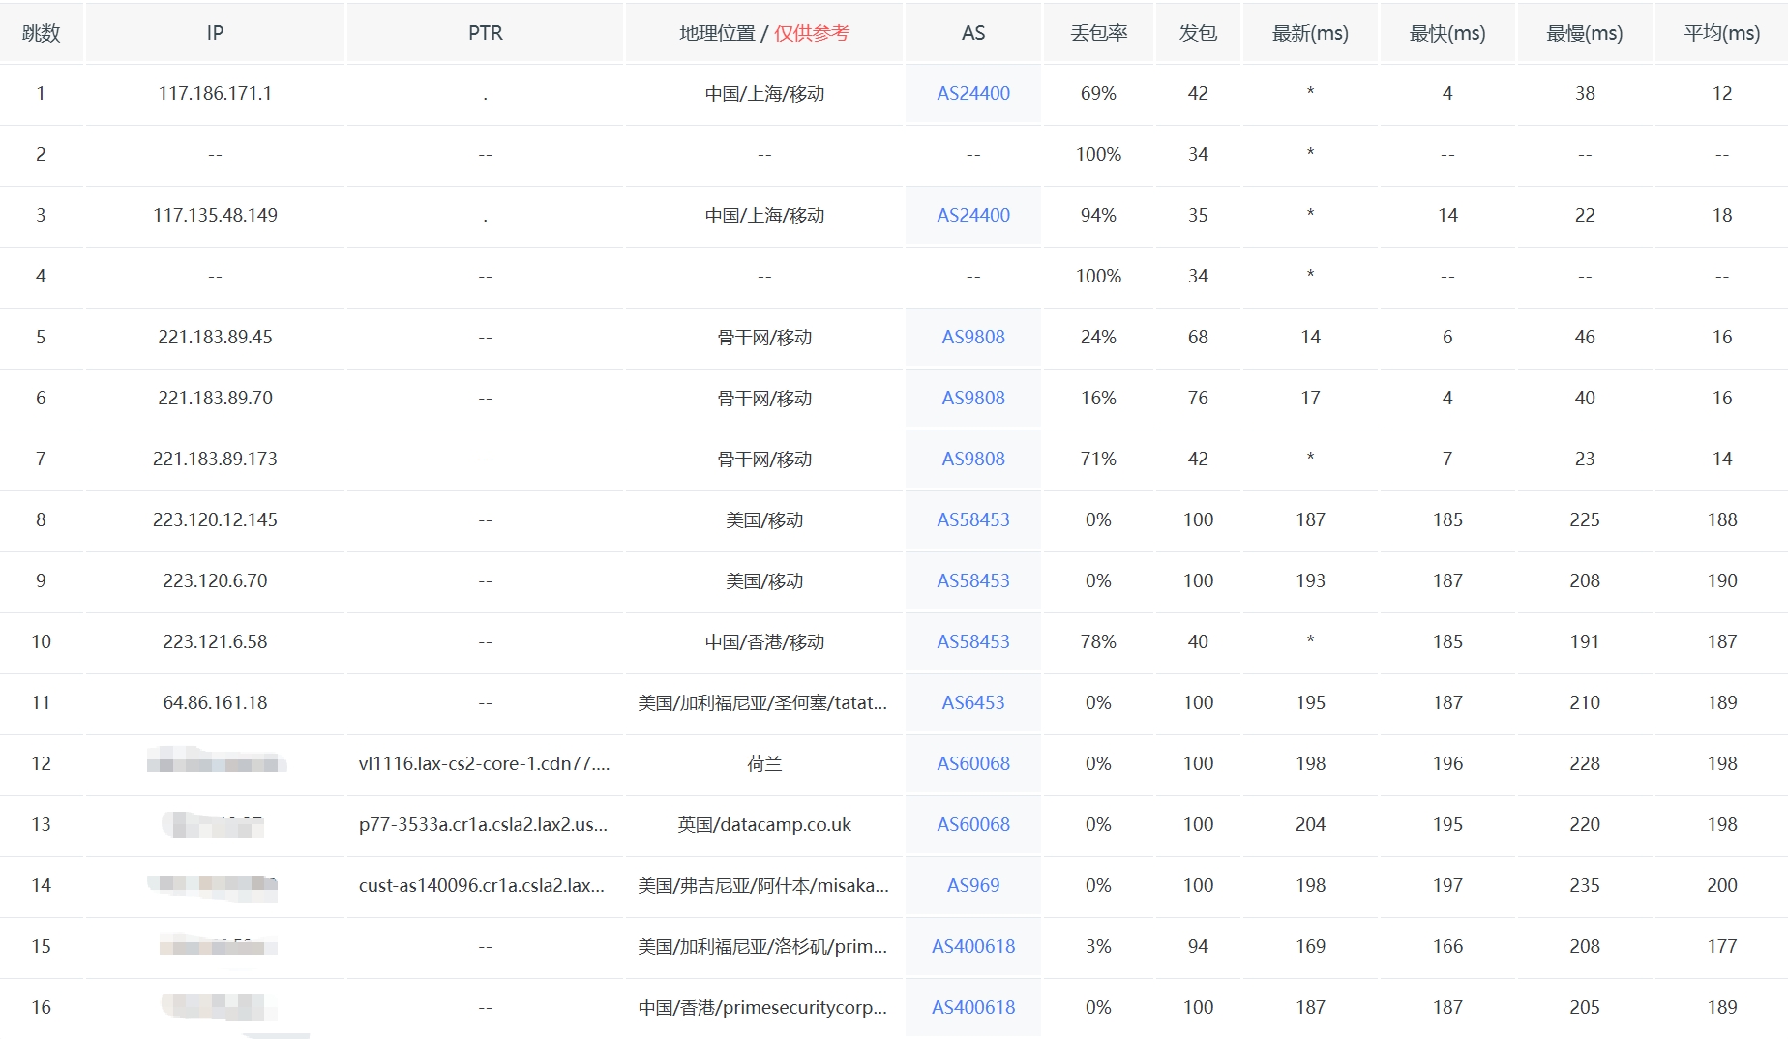
Task: Open the AS24400 link for hop 3
Action: click(973, 215)
